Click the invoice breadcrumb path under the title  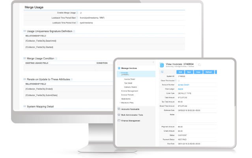pyautogui.click(x=180, y=67)
